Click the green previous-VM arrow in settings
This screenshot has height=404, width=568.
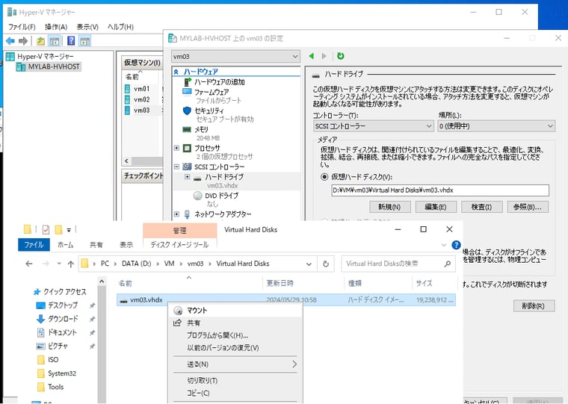pos(311,56)
